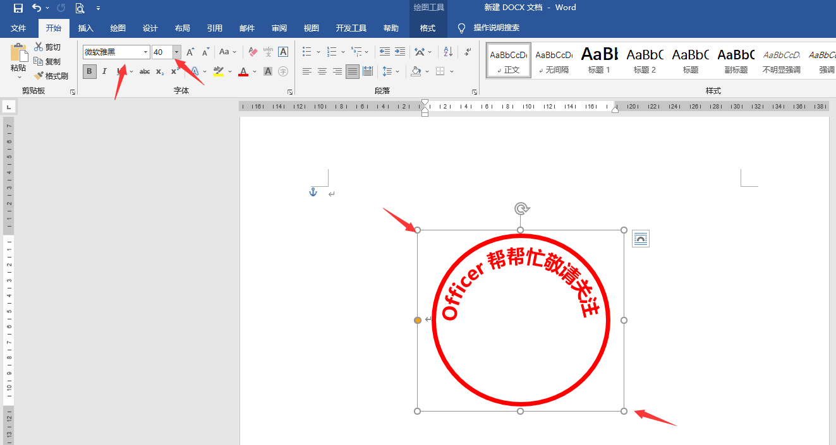Align text to the right
Viewport: 836px width, 445px height.
[337, 71]
